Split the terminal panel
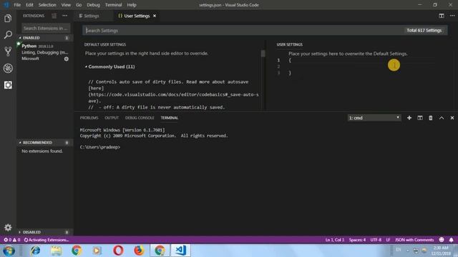 [x=420, y=118]
